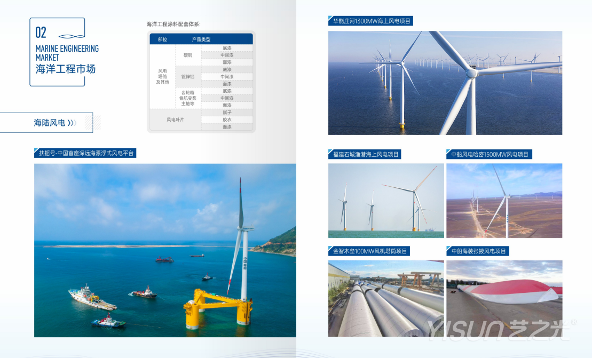Click the 华能庄河1300MW海上风电项目 label

point(371,21)
